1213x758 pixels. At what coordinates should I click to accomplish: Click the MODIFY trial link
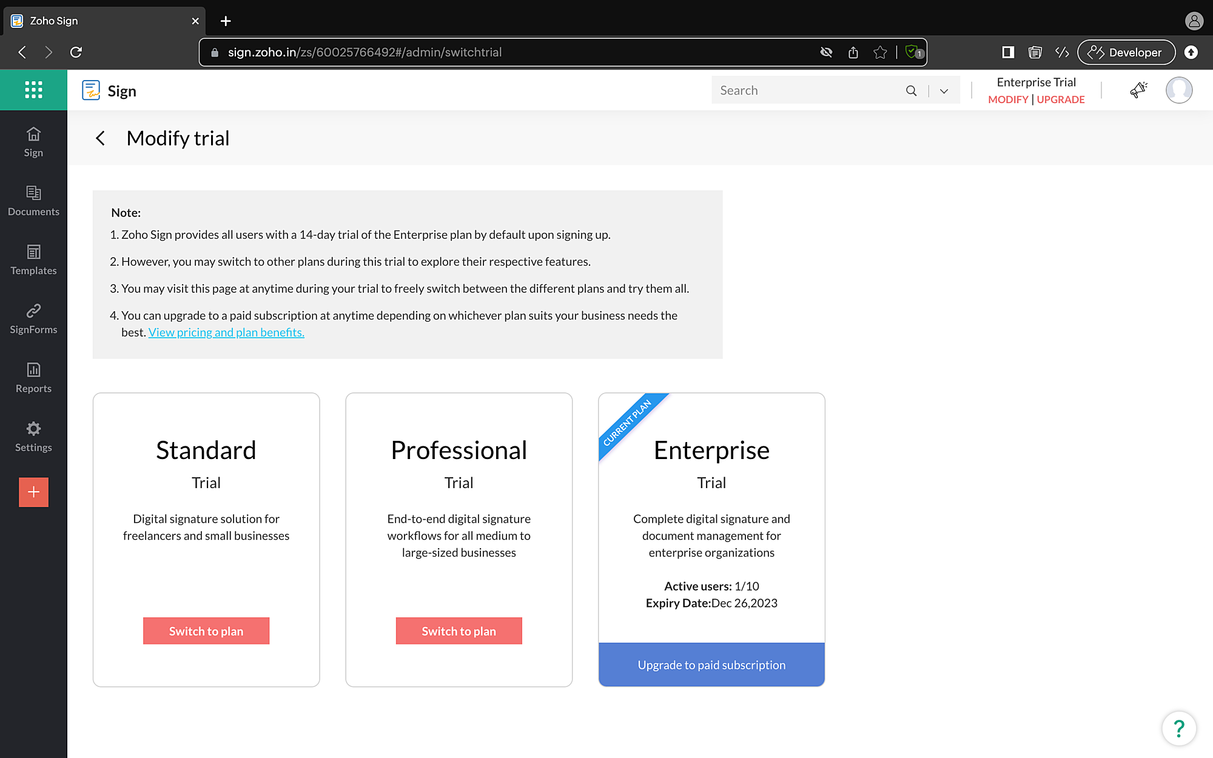click(x=1008, y=99)
